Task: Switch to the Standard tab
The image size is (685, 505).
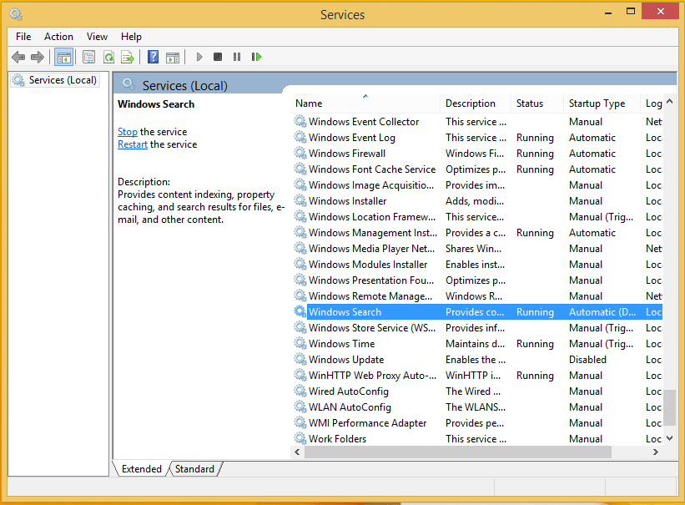Action: tap(195, 469)
